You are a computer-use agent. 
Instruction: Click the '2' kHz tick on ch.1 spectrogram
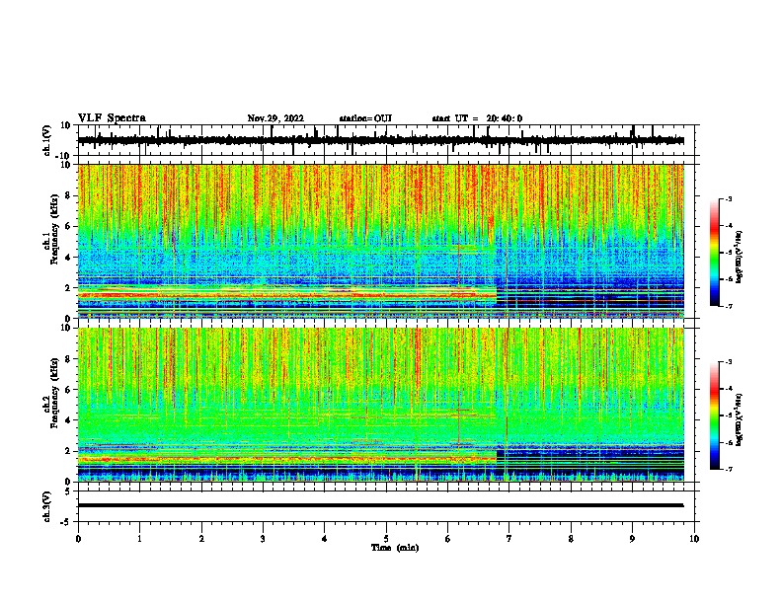pyautogui.click(x=68, y=288)
